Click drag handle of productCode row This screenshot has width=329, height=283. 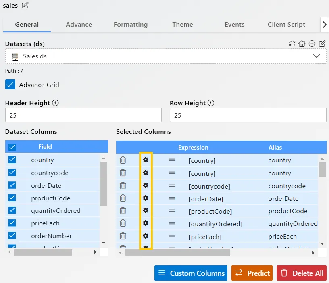[172, 211]
